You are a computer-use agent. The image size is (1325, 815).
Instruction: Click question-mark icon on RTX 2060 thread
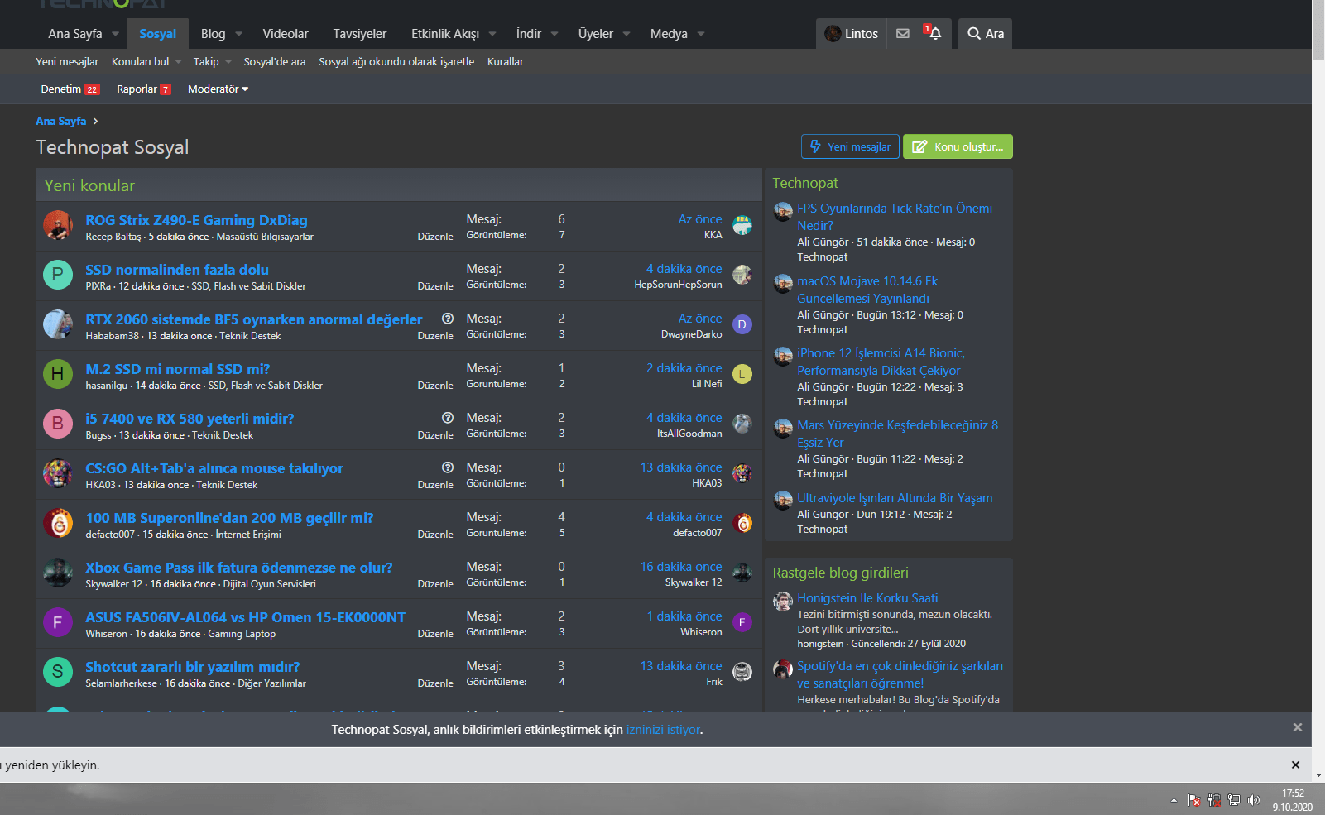click(448, 319)
